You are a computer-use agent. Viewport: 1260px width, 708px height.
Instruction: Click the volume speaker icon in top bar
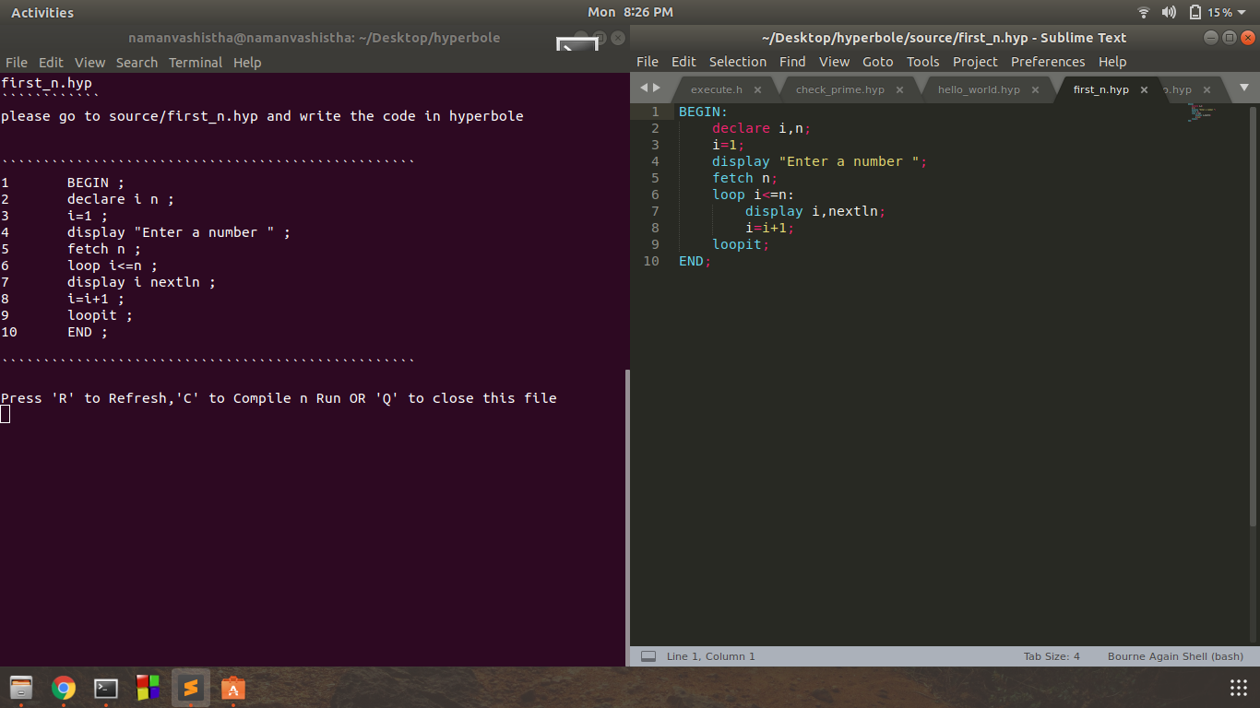[1169, 12]
